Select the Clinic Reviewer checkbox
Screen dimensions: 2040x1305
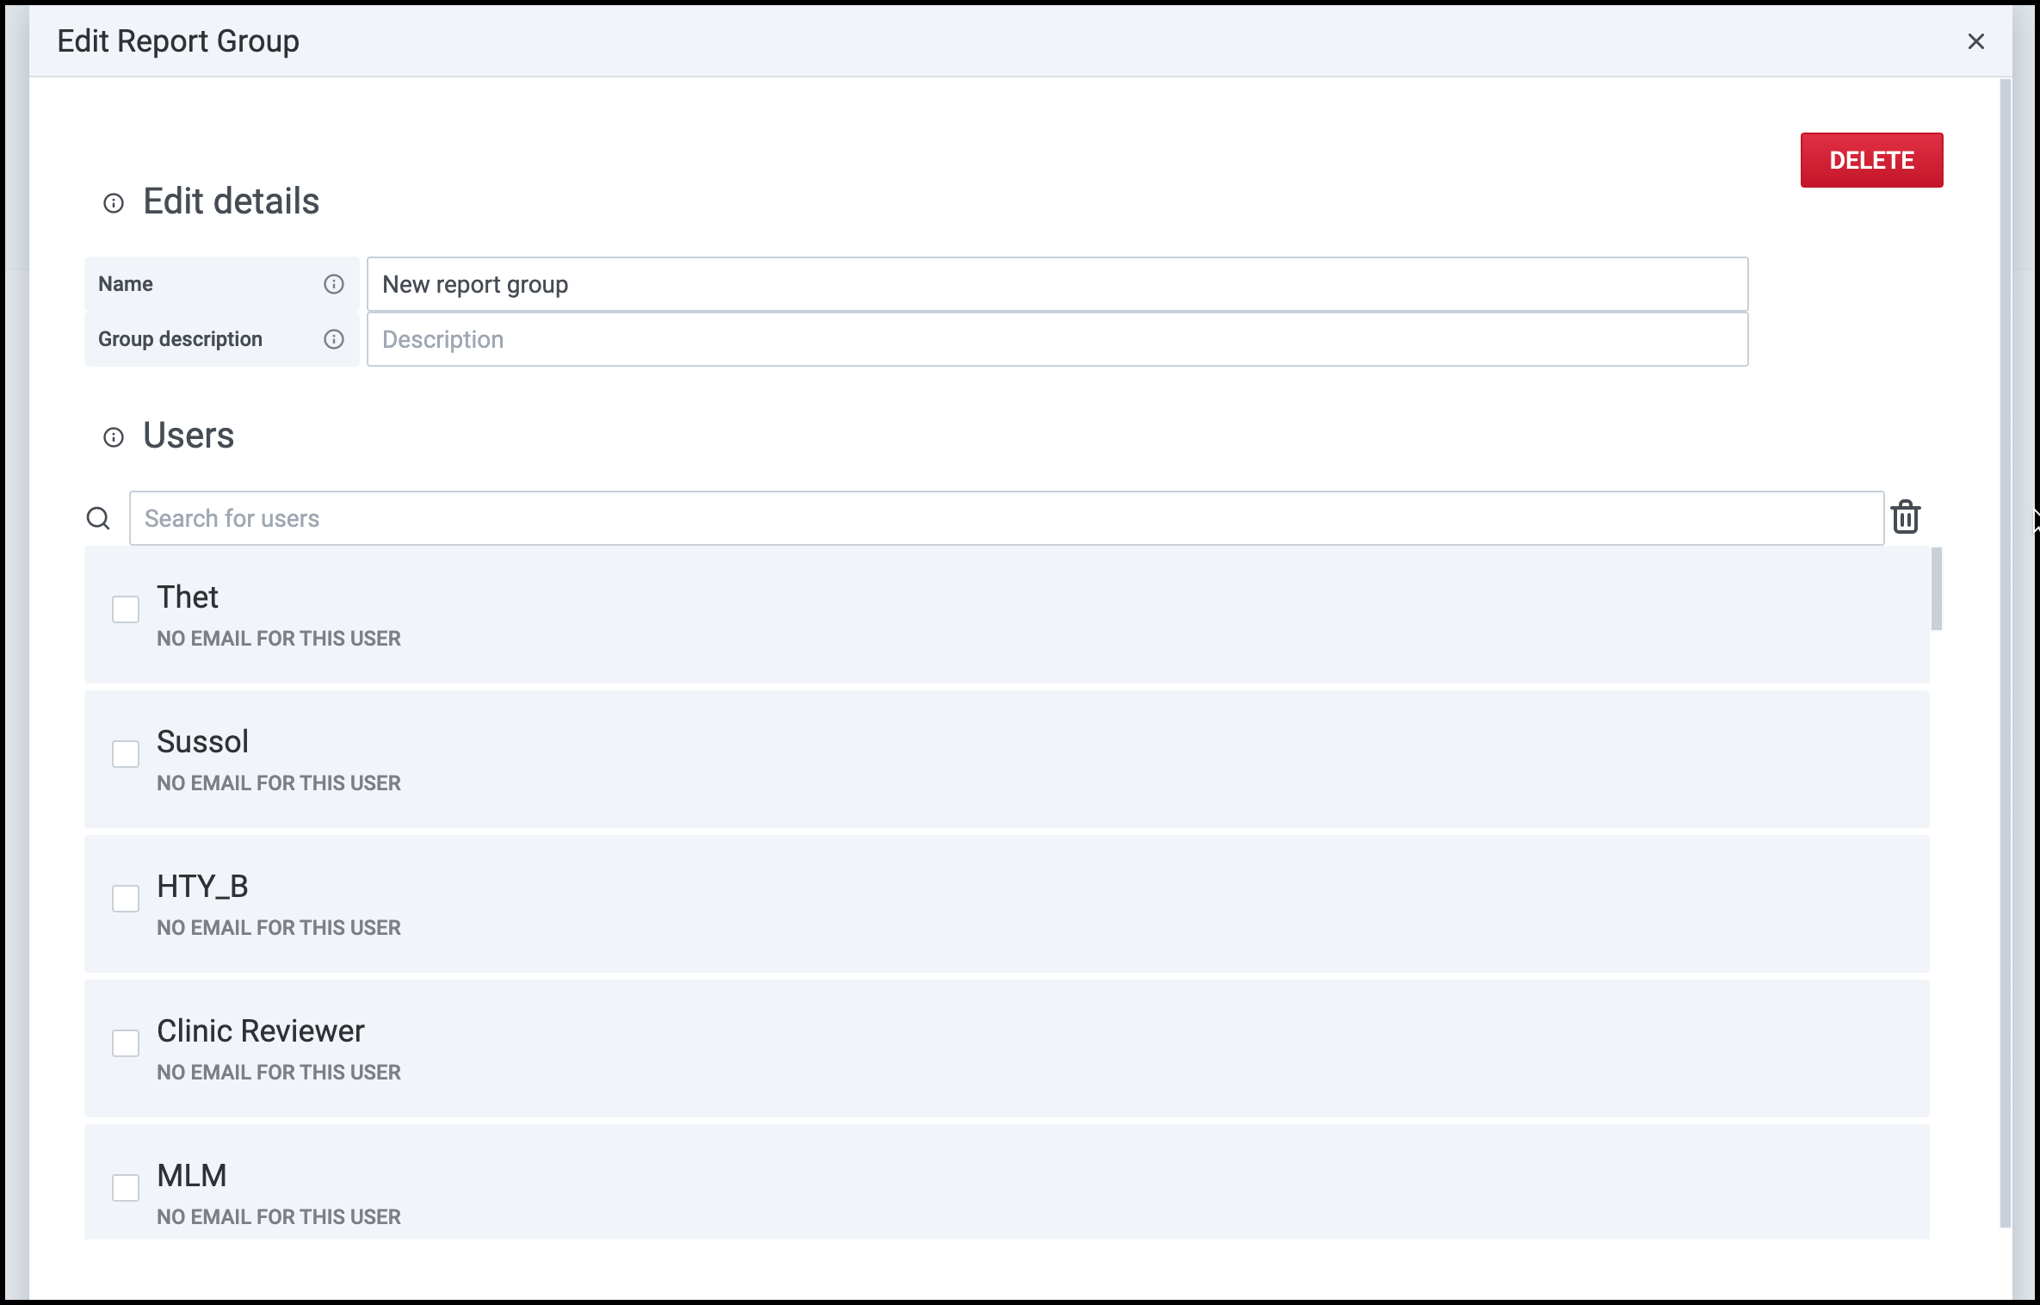[x=126, y=1043]
